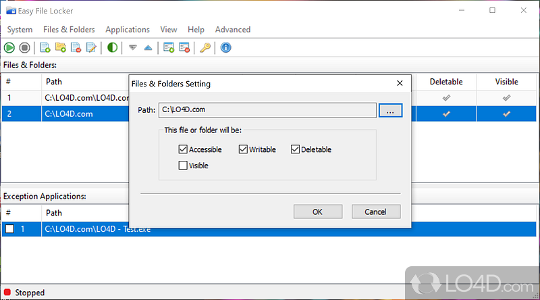Click the Stopped status text
The height and width of the screenshot is (300, 540).
click(30, 293)
